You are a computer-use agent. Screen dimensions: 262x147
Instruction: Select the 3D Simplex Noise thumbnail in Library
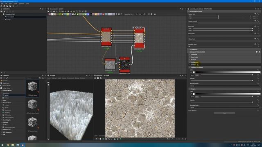click(x=32, y=124)
